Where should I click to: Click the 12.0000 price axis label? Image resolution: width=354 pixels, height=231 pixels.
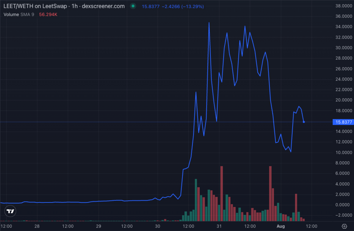click(344, 142)
